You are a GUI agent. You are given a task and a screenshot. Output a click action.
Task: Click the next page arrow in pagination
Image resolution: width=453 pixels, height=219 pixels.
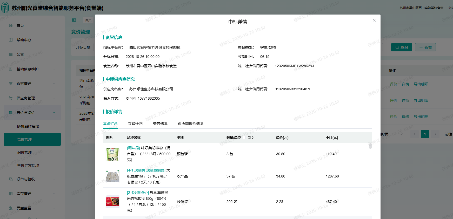tap(435, 134)
